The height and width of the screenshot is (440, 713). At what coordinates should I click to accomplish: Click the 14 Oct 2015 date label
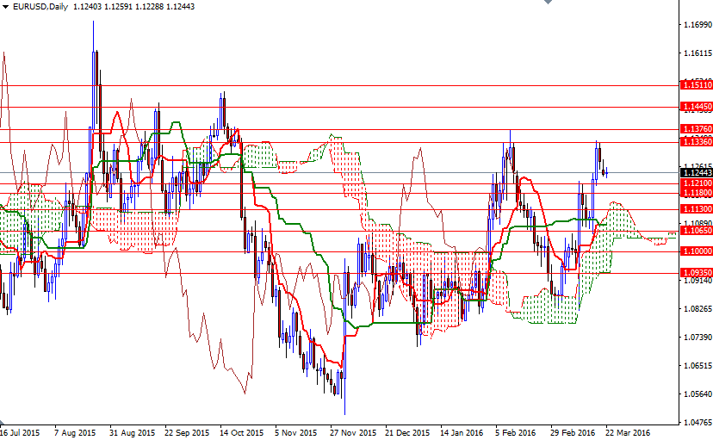click(241, 433)
